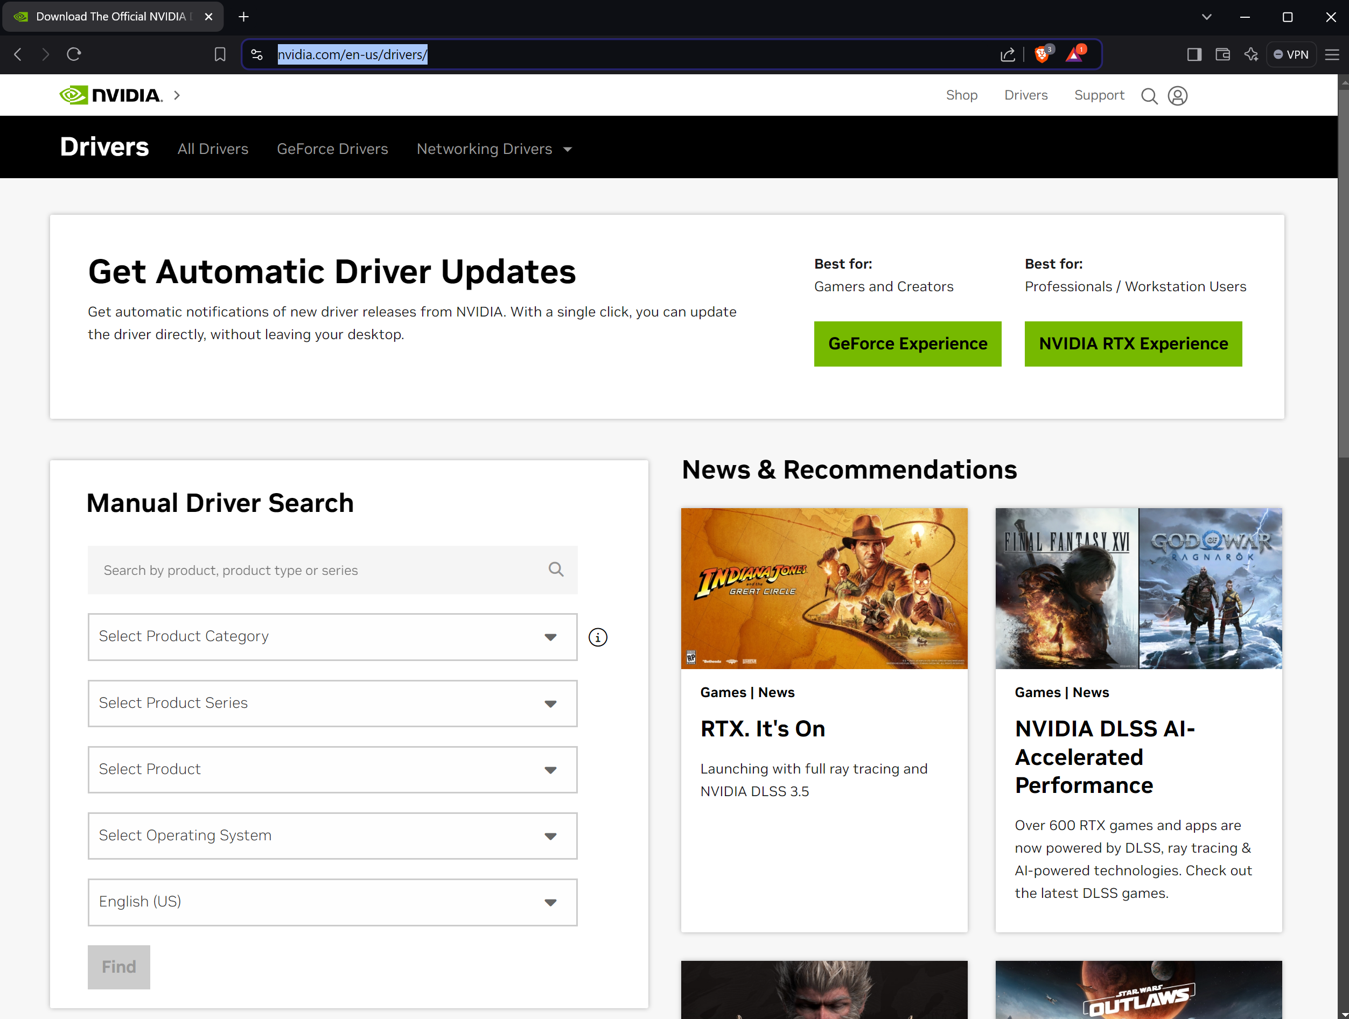Image resolution: width=1349 pixels, height=1019 pixels.
Task: Click the Brave Shields lion icon
Action: [1042, 55]
